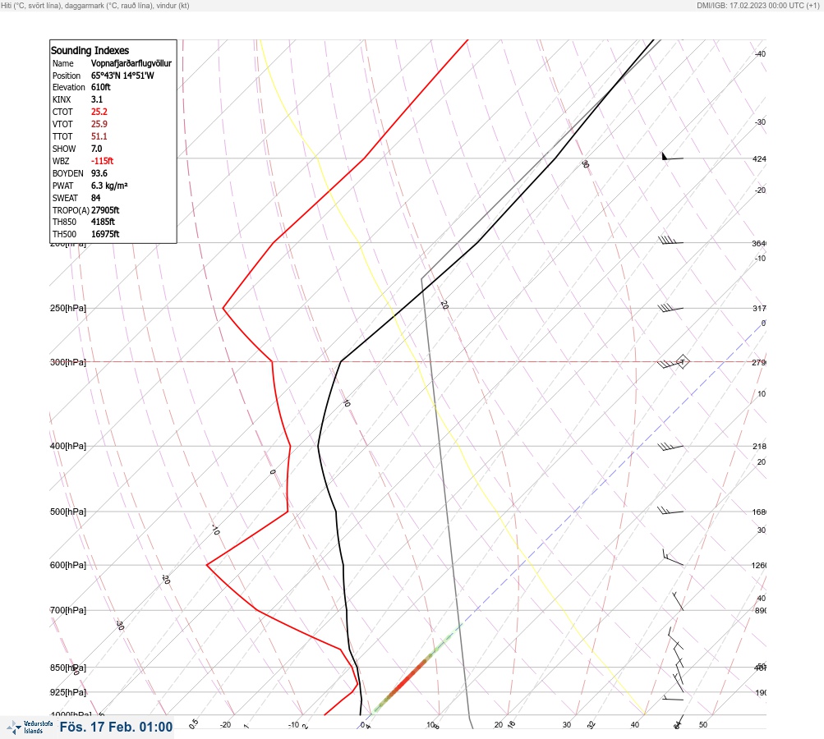Click the black temperature curve at 400 hPa
Viewport: 824px width, 739px height.
(318, 446)
